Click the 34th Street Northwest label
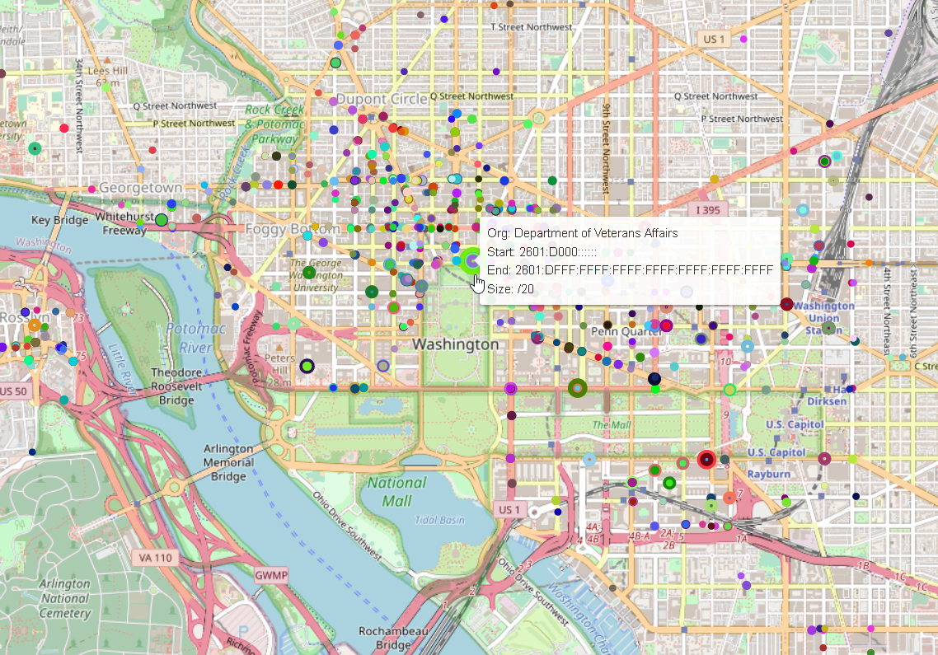The height and width of the screenshot is (655, 938). 78,105
